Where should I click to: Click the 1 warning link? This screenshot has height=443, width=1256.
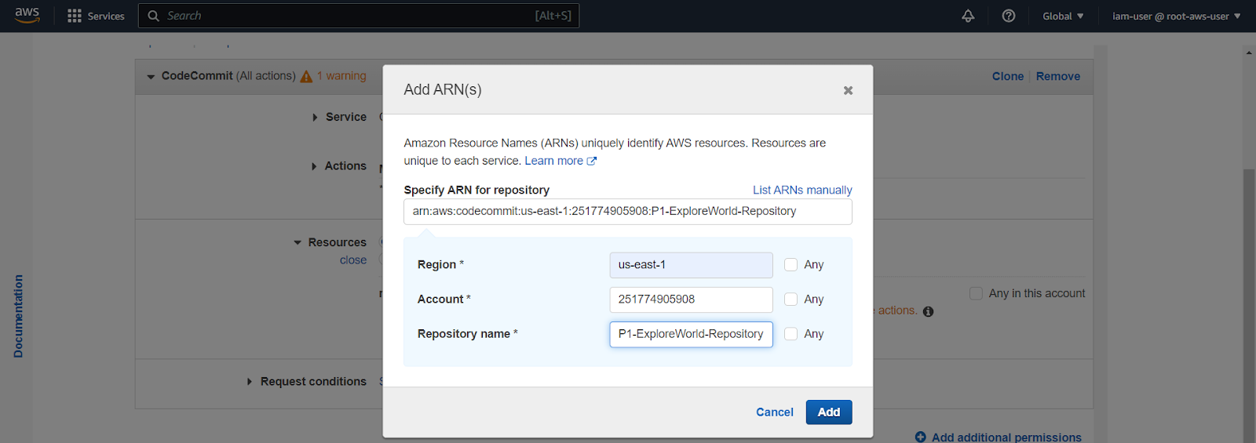click(x=341, y=76)
